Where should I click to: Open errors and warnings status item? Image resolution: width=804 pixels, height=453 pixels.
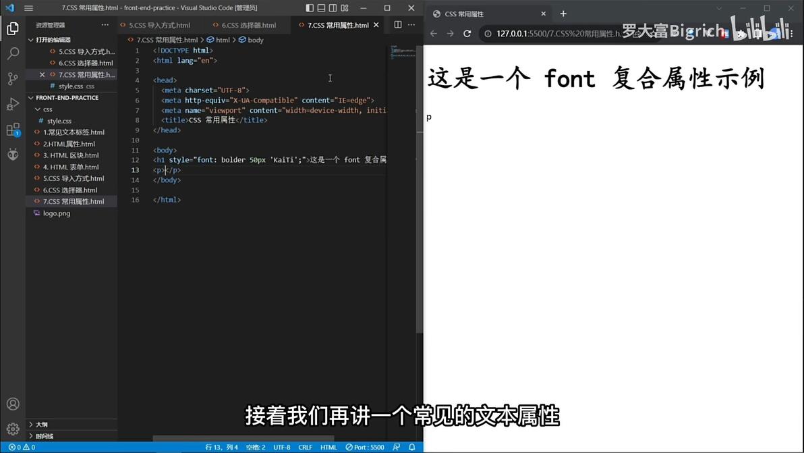coord(22,448)
